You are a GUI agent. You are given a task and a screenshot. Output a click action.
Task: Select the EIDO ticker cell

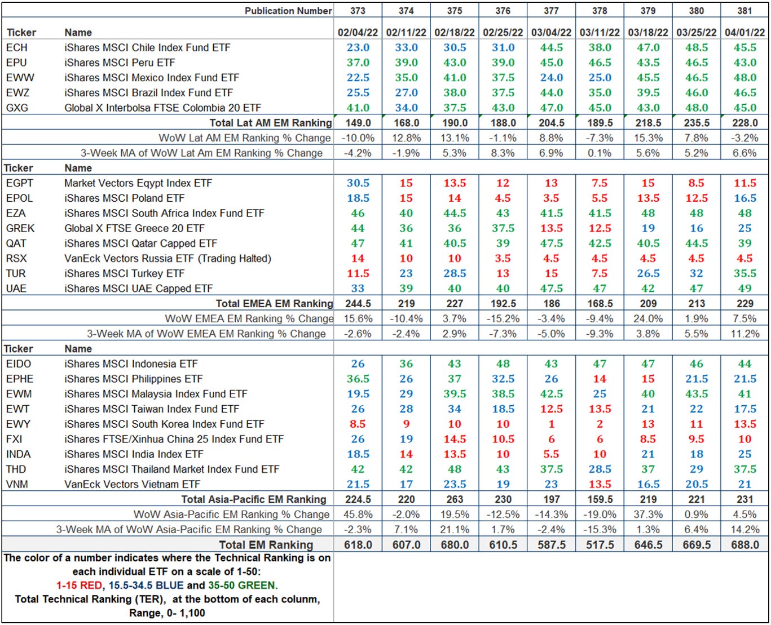coord(19,364)
